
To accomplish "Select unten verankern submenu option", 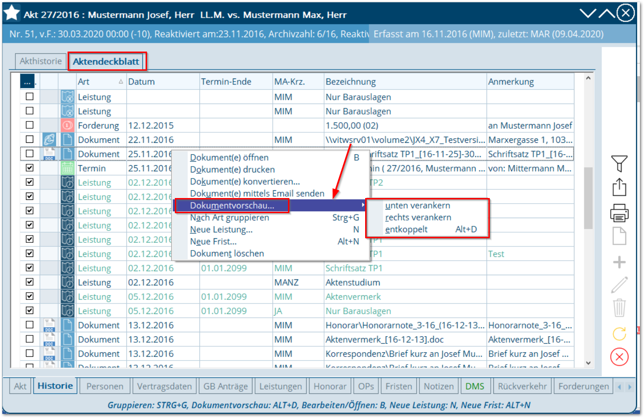I will tap(427, 205).
